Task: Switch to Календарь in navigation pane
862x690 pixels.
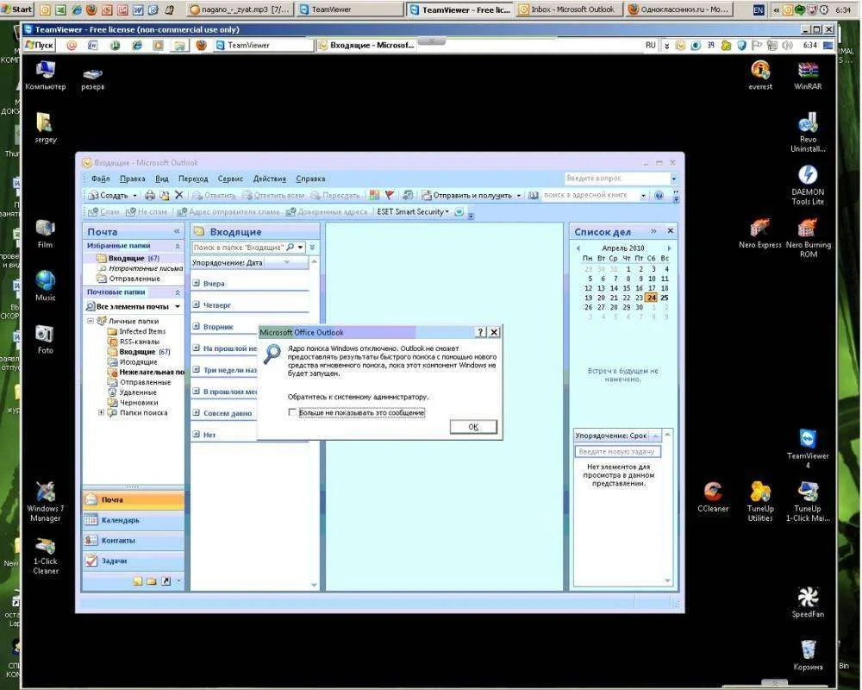Action: pos(134,520)
